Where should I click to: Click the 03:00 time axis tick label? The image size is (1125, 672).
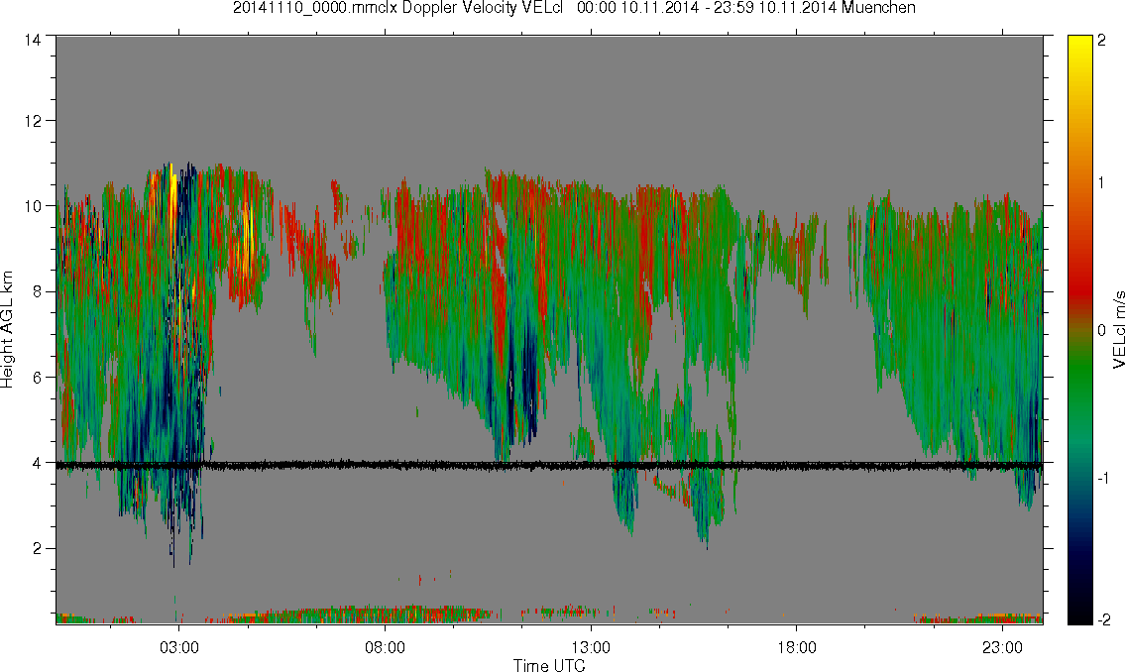[x=178, y=647]
